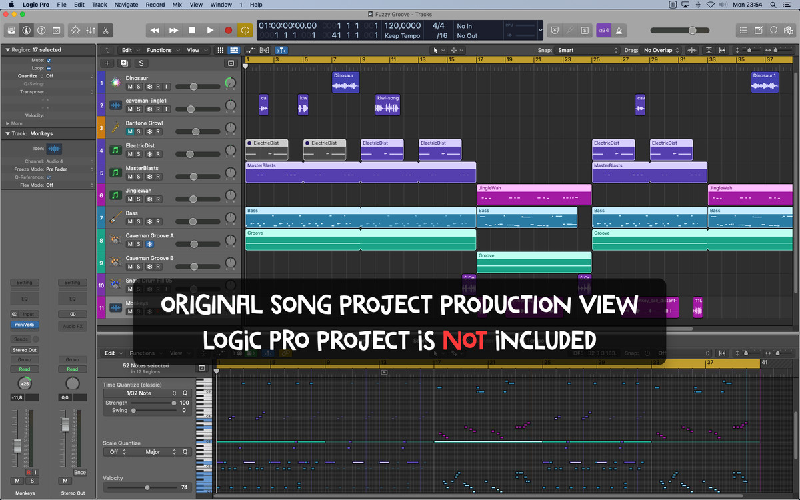Select the JingleWah region at bar 17

click(534, 195)
